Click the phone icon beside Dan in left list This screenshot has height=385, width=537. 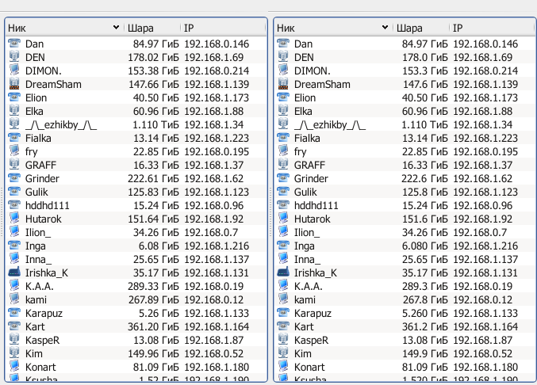tap(14, 44)
